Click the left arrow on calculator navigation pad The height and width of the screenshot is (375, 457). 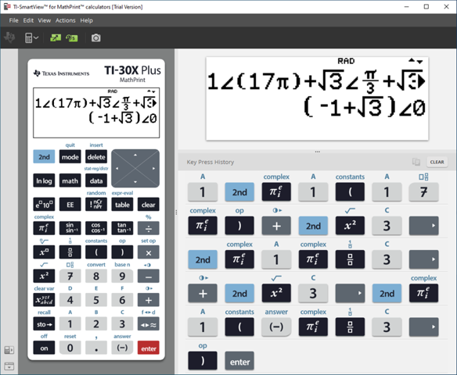pos(117,169)
